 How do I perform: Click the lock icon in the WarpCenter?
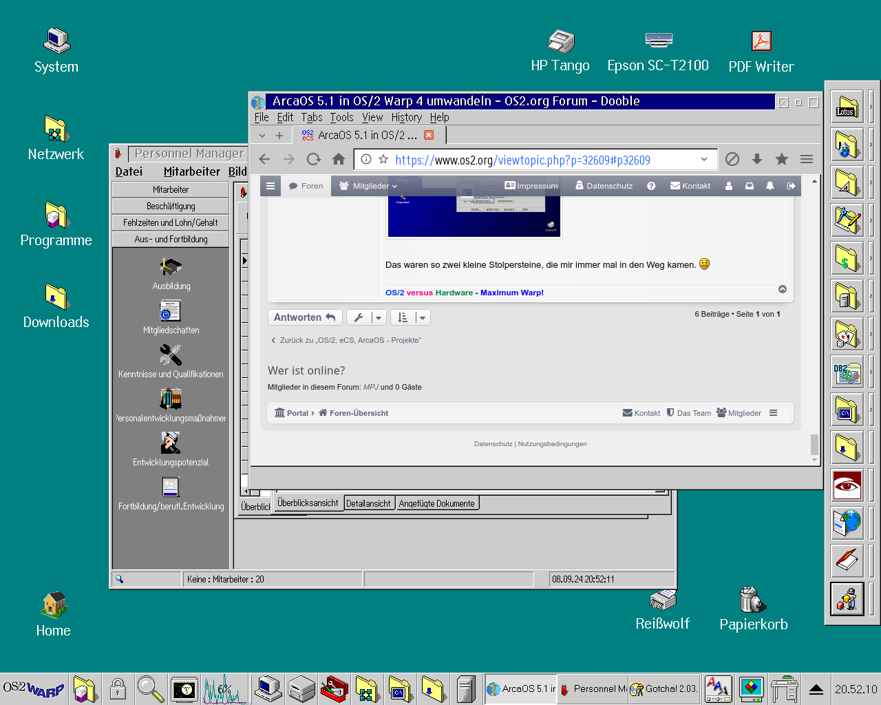118,688
